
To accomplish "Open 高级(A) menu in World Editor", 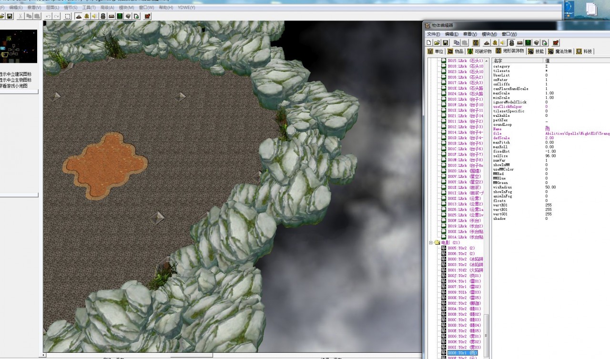I will point(107,8).
